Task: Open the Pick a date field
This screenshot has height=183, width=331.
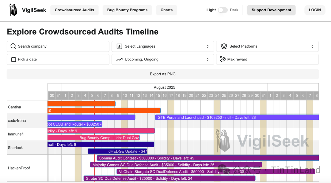Action: pos(58,59)
